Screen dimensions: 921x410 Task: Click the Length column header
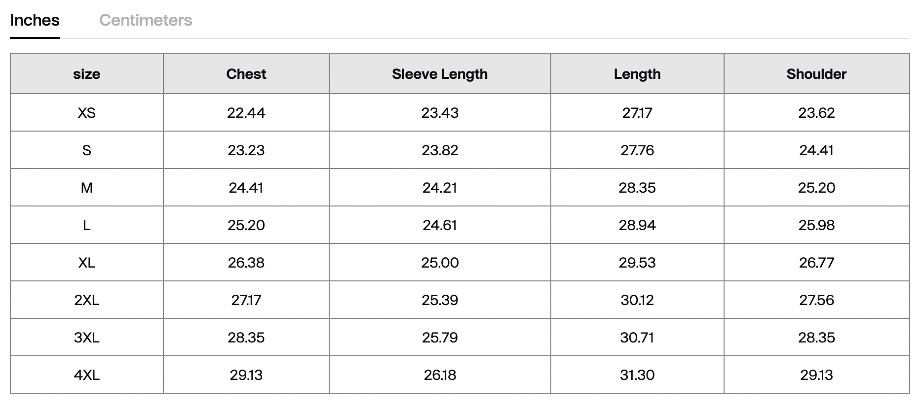[637, 74]
